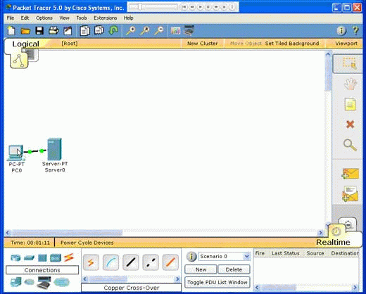This screenshot has width=366, height=294.
Task: Zoom out with the minus magnifier
Action: coord(159,31)
